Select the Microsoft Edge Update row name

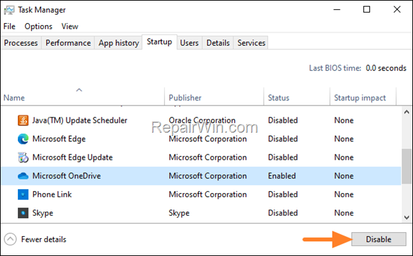point(72,157)
